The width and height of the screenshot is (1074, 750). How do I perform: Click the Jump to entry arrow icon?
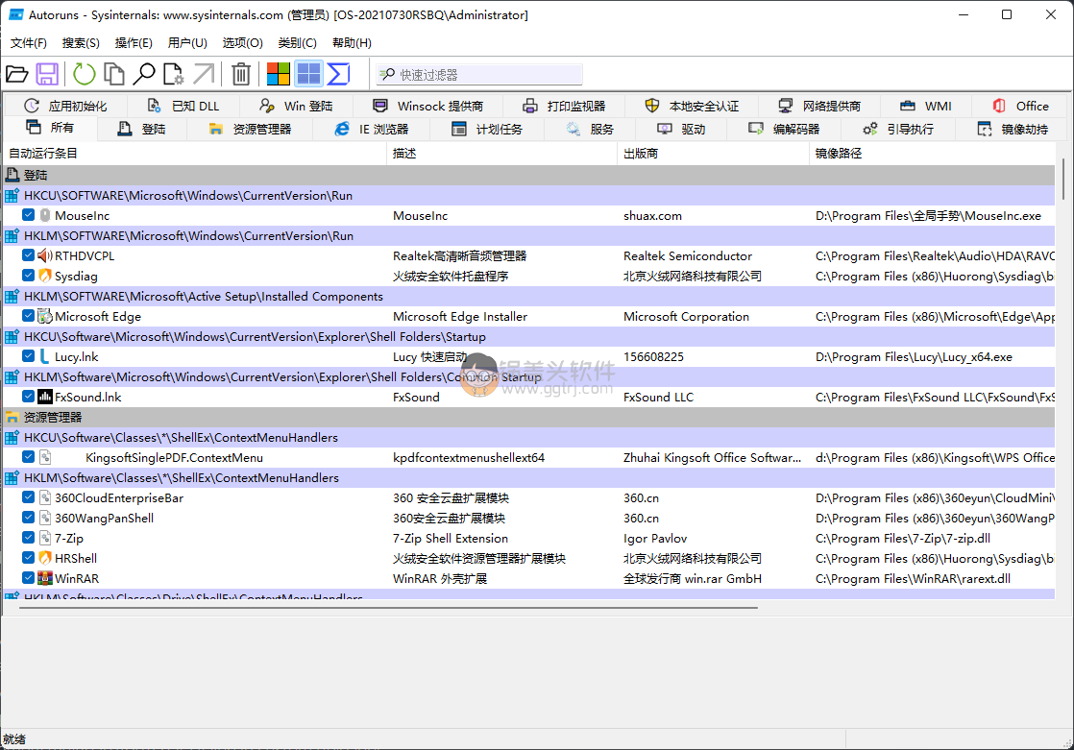click(204, 74)
